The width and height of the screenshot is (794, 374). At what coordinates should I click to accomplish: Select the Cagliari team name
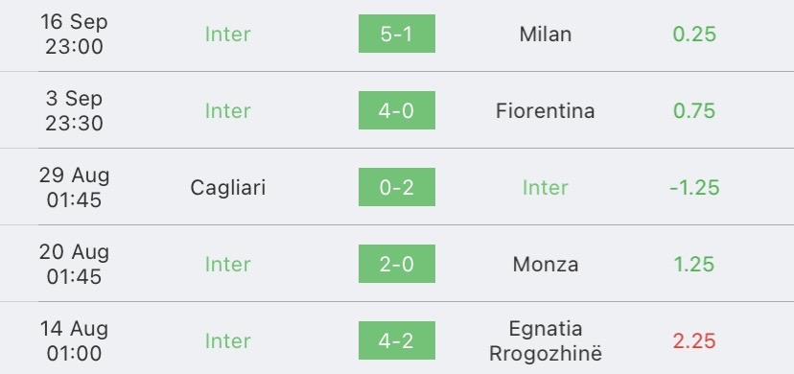pyautogui.click(x=228, y=188)
